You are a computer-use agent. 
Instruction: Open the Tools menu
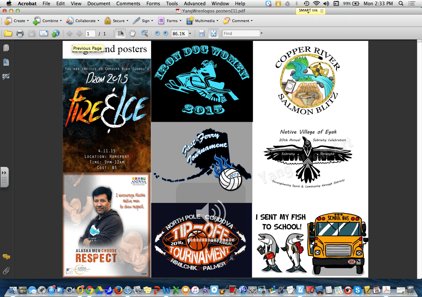(172, 4)
